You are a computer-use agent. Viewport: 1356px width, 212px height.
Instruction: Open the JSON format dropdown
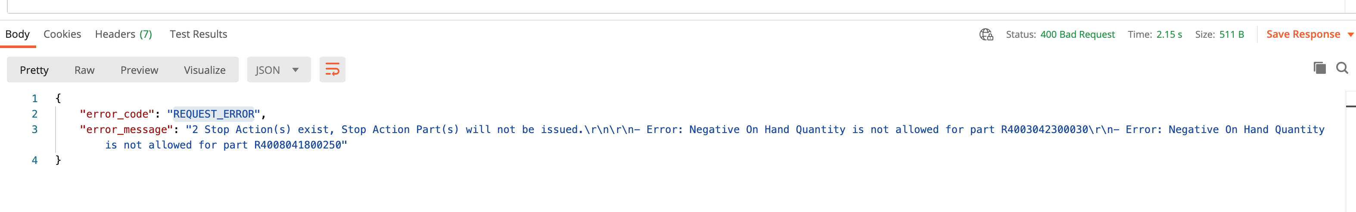click(278, 70)
